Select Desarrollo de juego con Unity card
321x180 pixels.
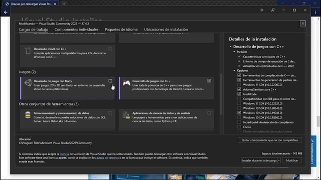[68, 88]
